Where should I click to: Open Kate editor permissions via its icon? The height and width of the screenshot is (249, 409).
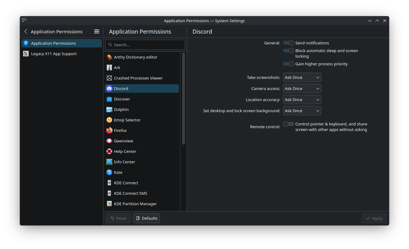click(x=109, y=172)
